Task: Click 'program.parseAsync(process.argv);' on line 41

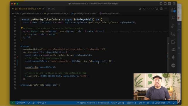Action: point(40,85)
